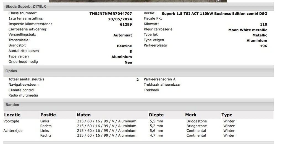This screenshot has width=283, height=144.
Task: Click the tyre size in the 5,2 mm row
Action: tap(106, 126)
